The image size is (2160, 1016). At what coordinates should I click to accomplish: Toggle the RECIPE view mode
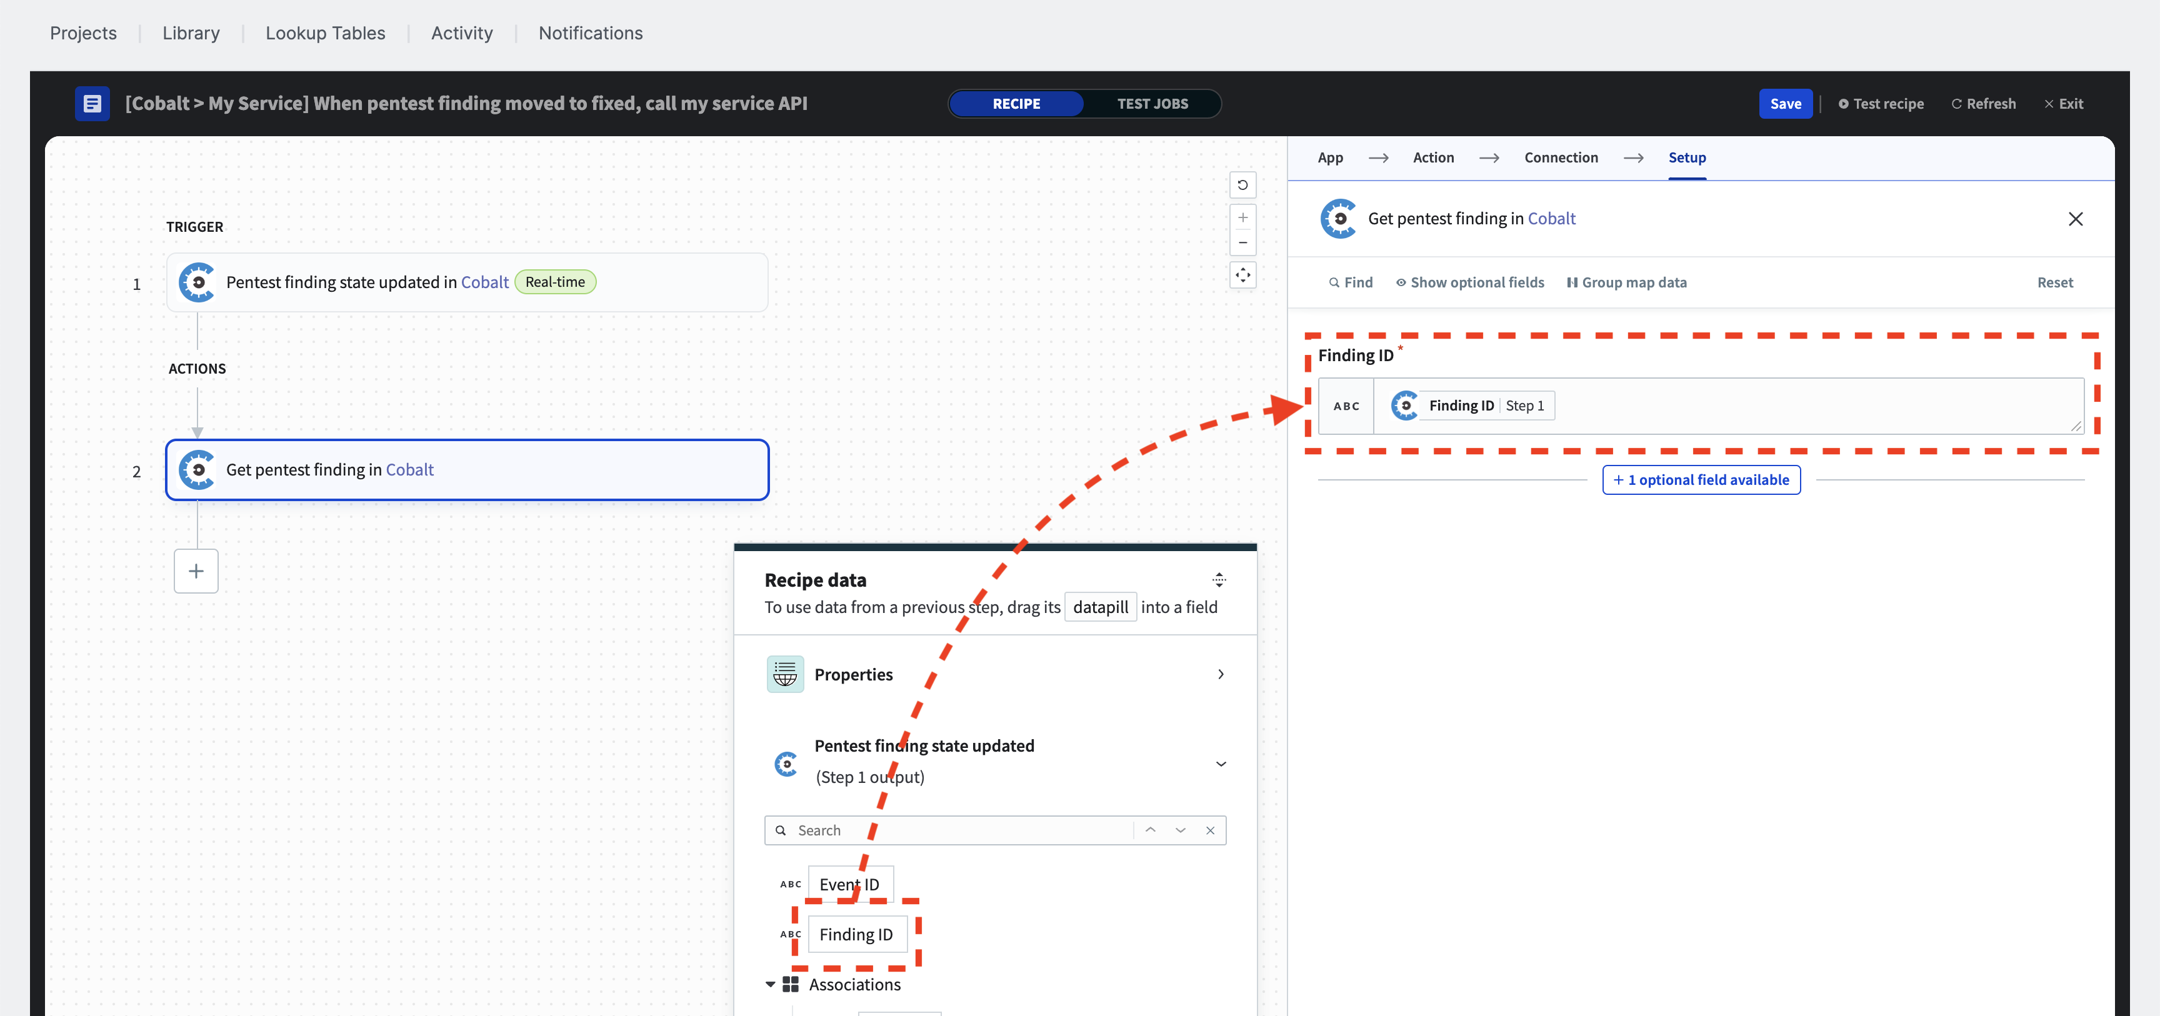(x=1017, y=103)
